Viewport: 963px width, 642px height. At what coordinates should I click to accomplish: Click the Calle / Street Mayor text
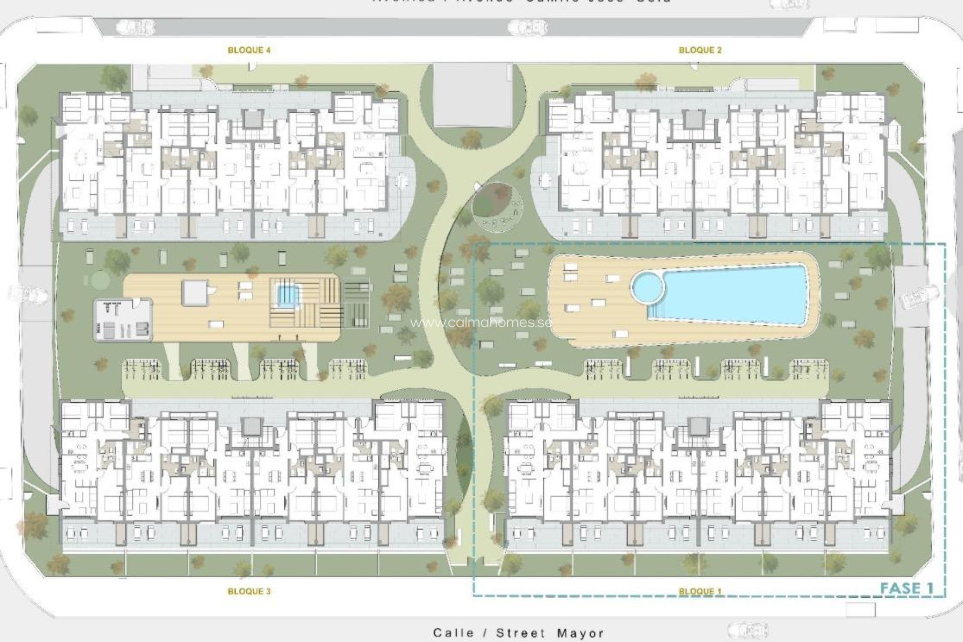pyautogui.click(x=518, y=633)
